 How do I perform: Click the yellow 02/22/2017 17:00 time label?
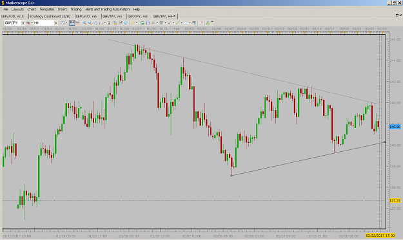click(x=380, y=235)
